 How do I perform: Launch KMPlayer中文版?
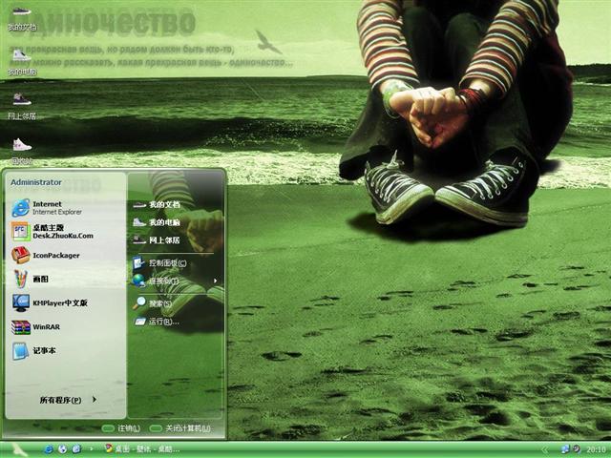click(x=50, y=303)
